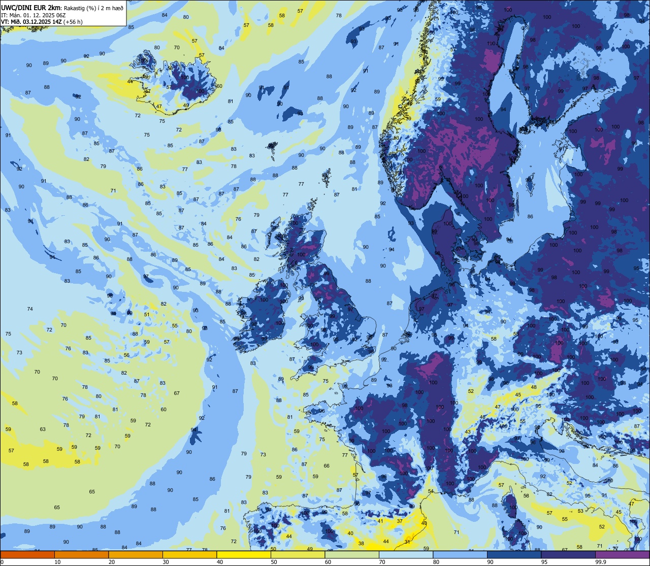Click the 60–70 light green legend swatch

pos(352,554)
